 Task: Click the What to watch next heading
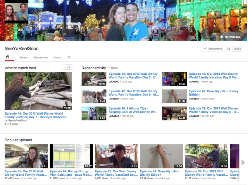21,68
